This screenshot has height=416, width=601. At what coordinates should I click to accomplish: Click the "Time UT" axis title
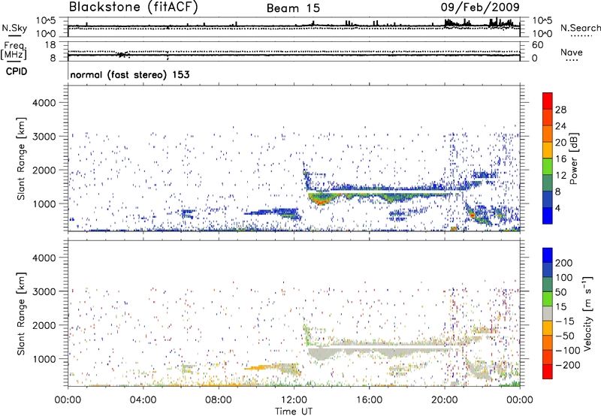click(294, 411)
